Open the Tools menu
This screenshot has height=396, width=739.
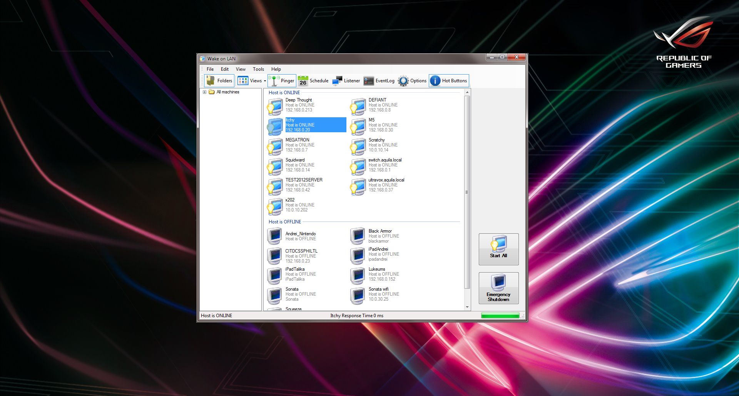click(x=258, y=69)
